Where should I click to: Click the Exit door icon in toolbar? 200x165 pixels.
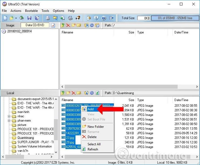coord(112,18)
